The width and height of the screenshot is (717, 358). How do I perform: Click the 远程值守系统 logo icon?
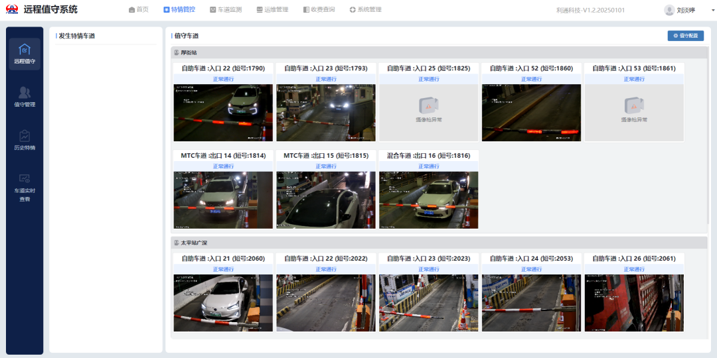point(12,9)
